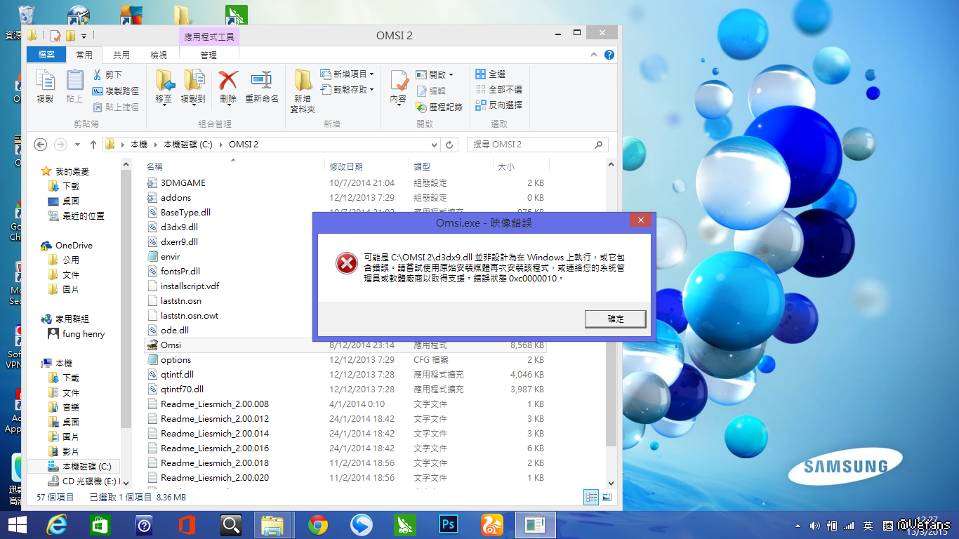Click 編輯 (Edit) in the ribbon
Viewport: 959px width, 539px height.
click(431, 91)
